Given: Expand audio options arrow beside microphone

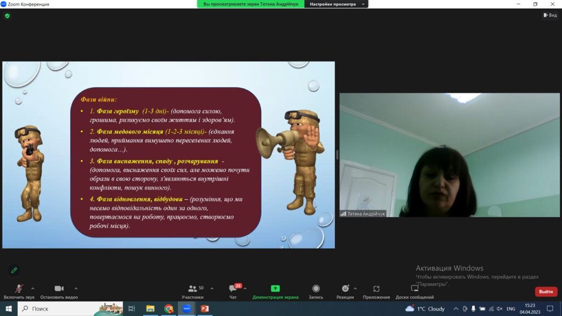Looking at the screenshot, I should click(x=33, y=288).
